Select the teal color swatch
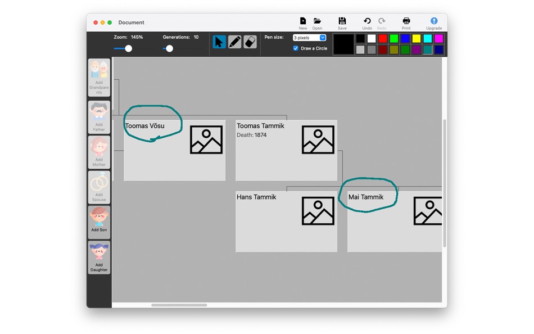The width and height of the screenshot is (534, 334). click(x=428, y=49)
